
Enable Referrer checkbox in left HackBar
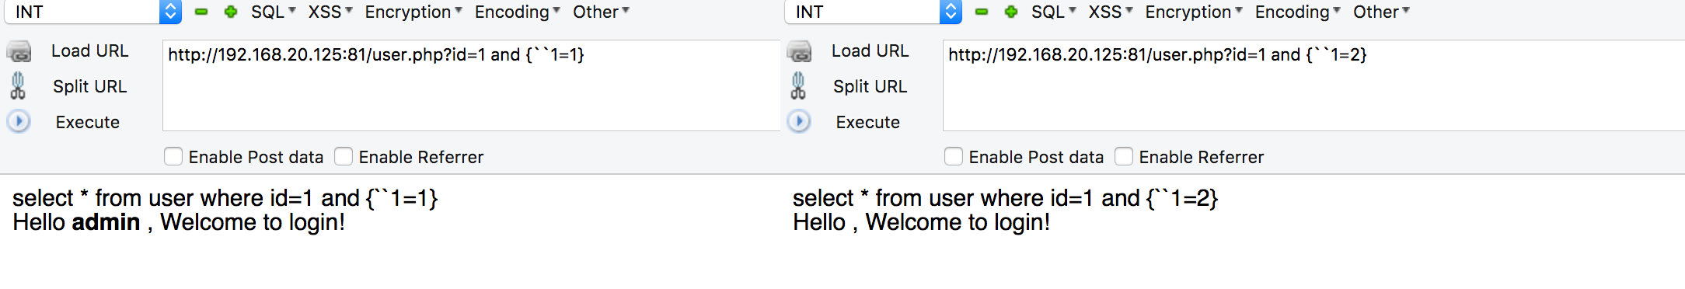344,157
